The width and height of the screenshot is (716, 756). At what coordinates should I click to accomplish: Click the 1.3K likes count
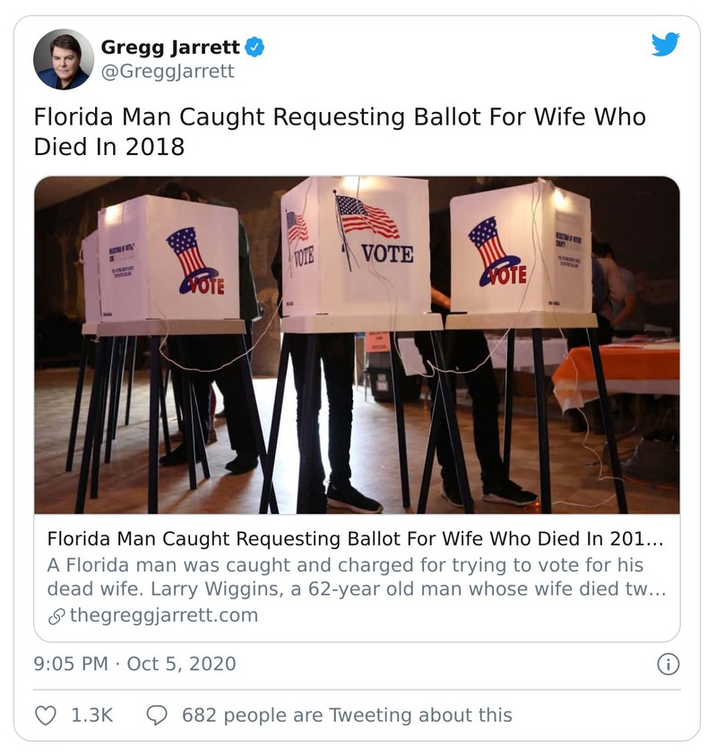(x=91, y=715)
